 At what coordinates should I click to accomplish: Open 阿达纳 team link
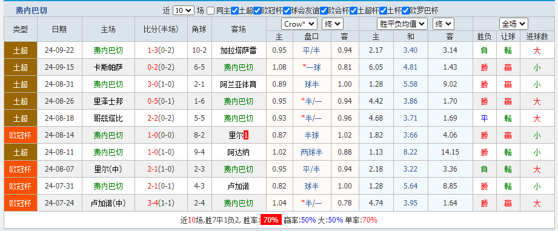pyautogui.click(x=239, y=152)
